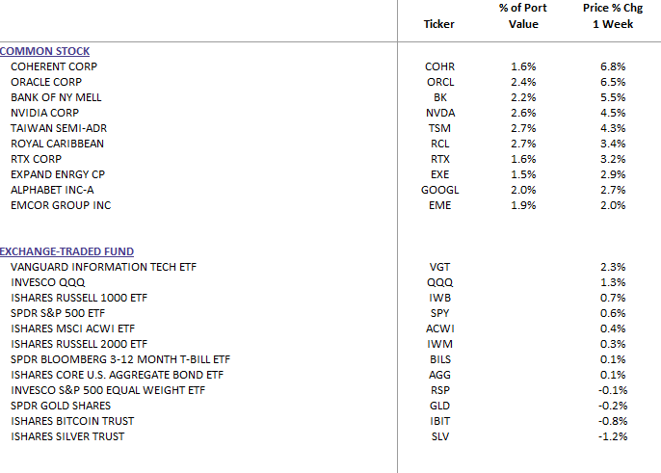The image size is (661, 473).
Task: Select the TAIWAN SEMI-ADR row name
Action: 59,128
